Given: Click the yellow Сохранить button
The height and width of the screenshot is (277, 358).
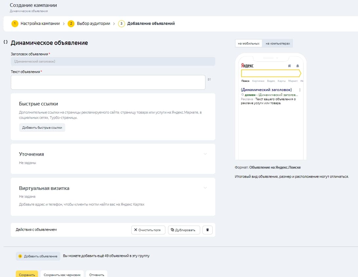Looking at the screenshot, I should pyautogui.click(x=27, y=274).
